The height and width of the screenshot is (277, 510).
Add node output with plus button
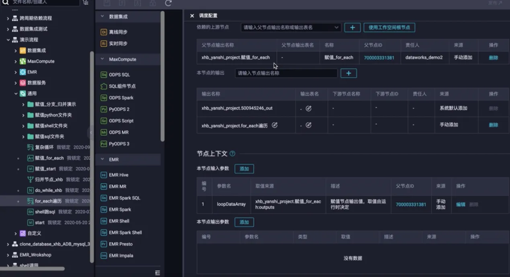[348, 73]
